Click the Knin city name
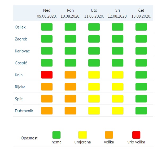Image resolution: width=166 pixels, height=153 pixels. [x=19, y=75]
